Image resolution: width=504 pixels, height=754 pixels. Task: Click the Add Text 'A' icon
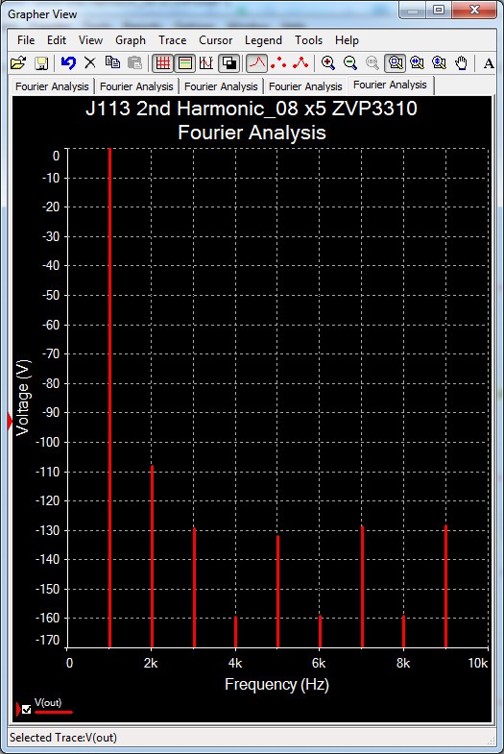coord(489,63)
